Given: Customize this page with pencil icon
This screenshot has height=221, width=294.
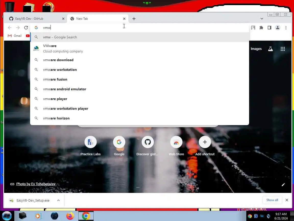Looking at the screenshot, I should pos(283,184).
